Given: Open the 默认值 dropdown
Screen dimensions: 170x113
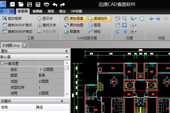Looking at the screenshot, I should 67,57.
